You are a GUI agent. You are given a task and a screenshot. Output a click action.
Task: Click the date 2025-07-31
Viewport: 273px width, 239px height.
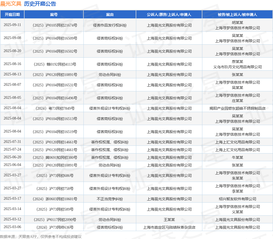[12, 142]
